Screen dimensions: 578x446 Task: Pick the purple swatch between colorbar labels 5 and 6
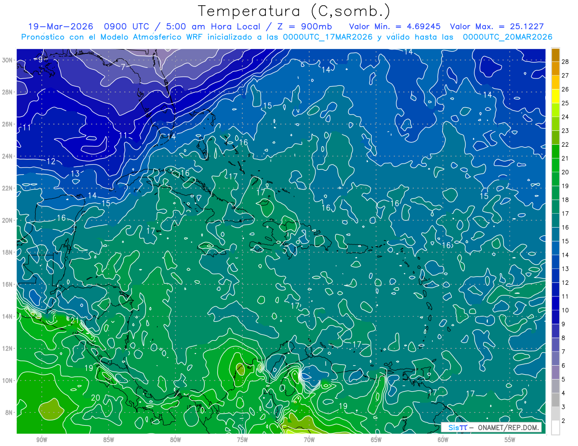pyautogui.click(x=555, y=372)
